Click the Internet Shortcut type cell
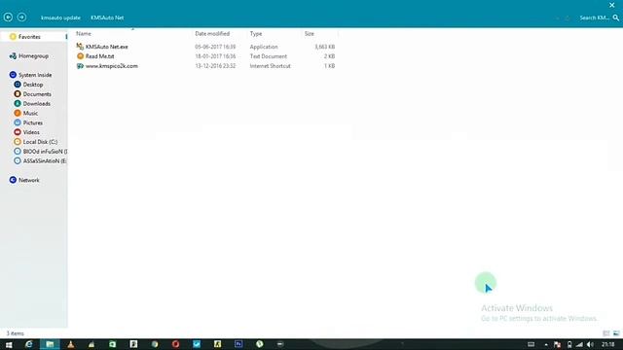Image resolution: width=623 pixels, height=350 pixels. (271, 66)
